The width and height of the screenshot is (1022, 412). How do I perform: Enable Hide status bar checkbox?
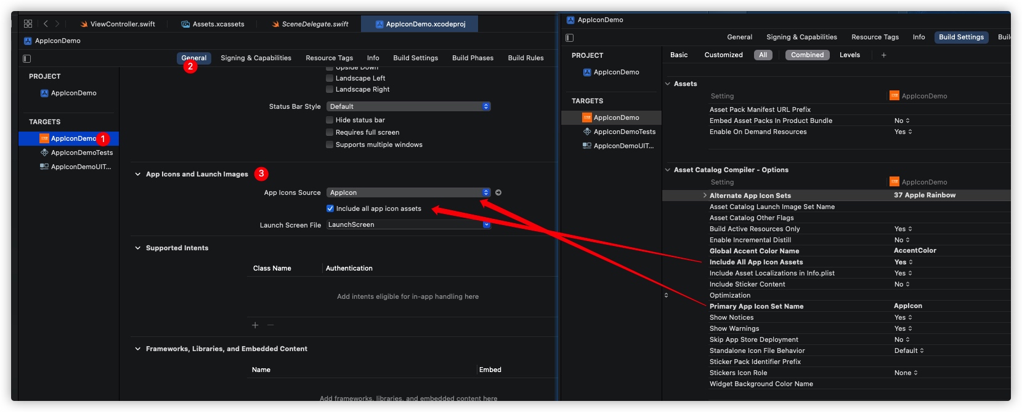[x=330, y=120]
